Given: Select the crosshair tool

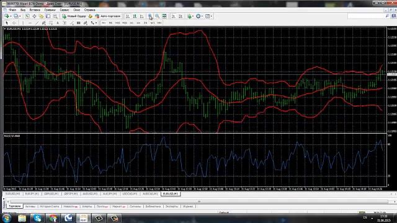Looking at the screenshot, I should pos(14,23).
